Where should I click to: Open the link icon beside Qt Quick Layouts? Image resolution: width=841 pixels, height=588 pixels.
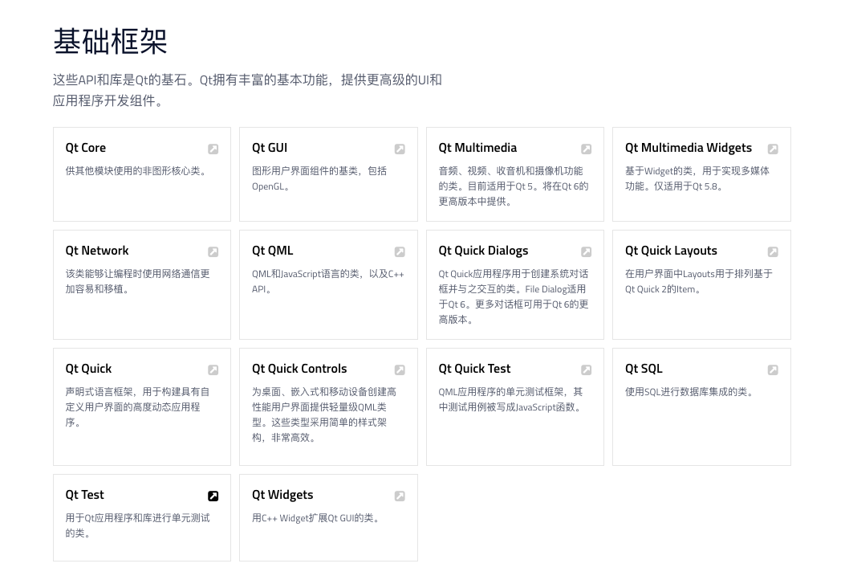coord(773,251)
